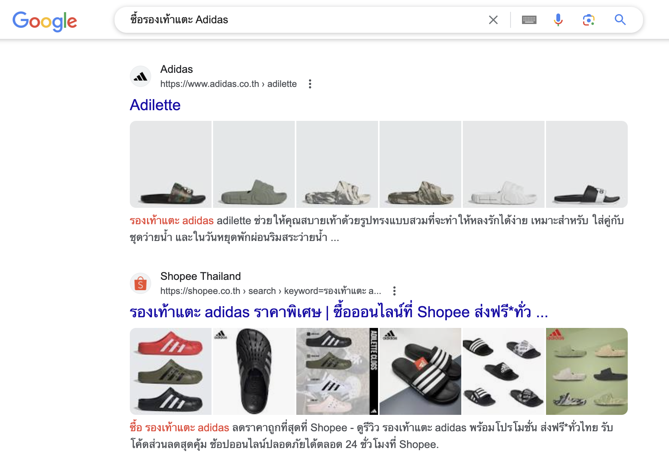Select the black and white Adilette thumbnail
The image size is (669, 469).
(x=587, y=164)
